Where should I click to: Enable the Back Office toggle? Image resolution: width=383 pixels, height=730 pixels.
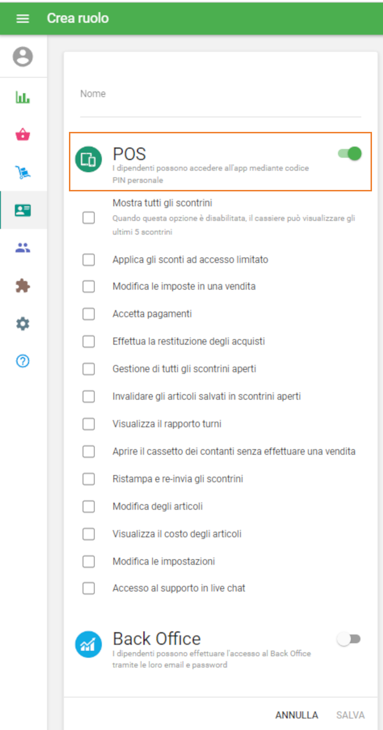(x=349, y=638)
